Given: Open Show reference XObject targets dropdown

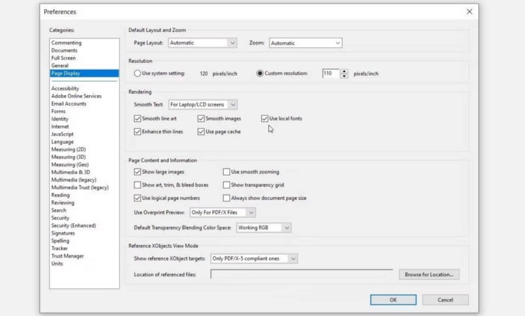Looking at the screenshot, I should (254, 258).
